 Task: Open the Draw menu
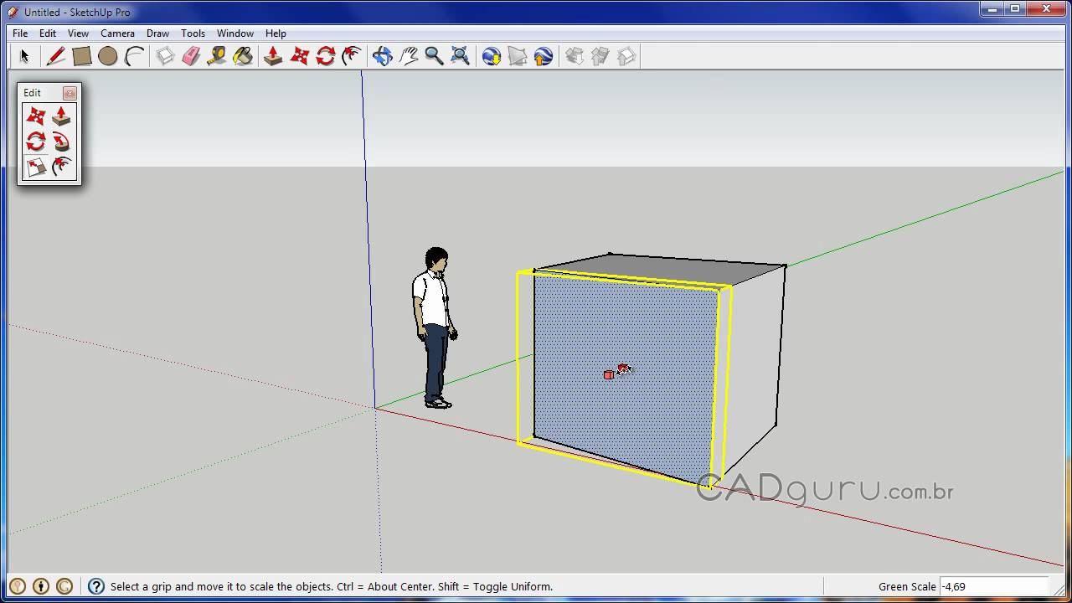(x=157, y=33)
